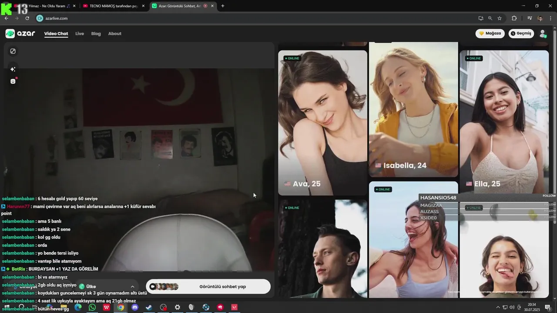The image size is (557, 313).
Task: Select Ava, 25 profile card
Action: click(323, 123)
